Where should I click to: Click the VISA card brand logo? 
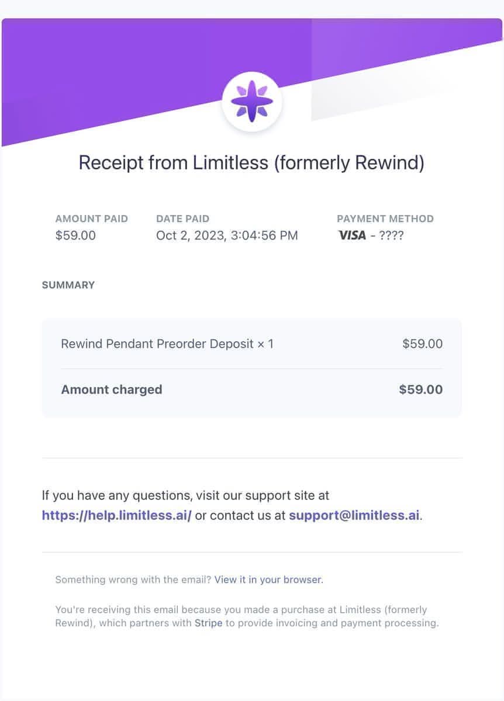tap(352, 235)
